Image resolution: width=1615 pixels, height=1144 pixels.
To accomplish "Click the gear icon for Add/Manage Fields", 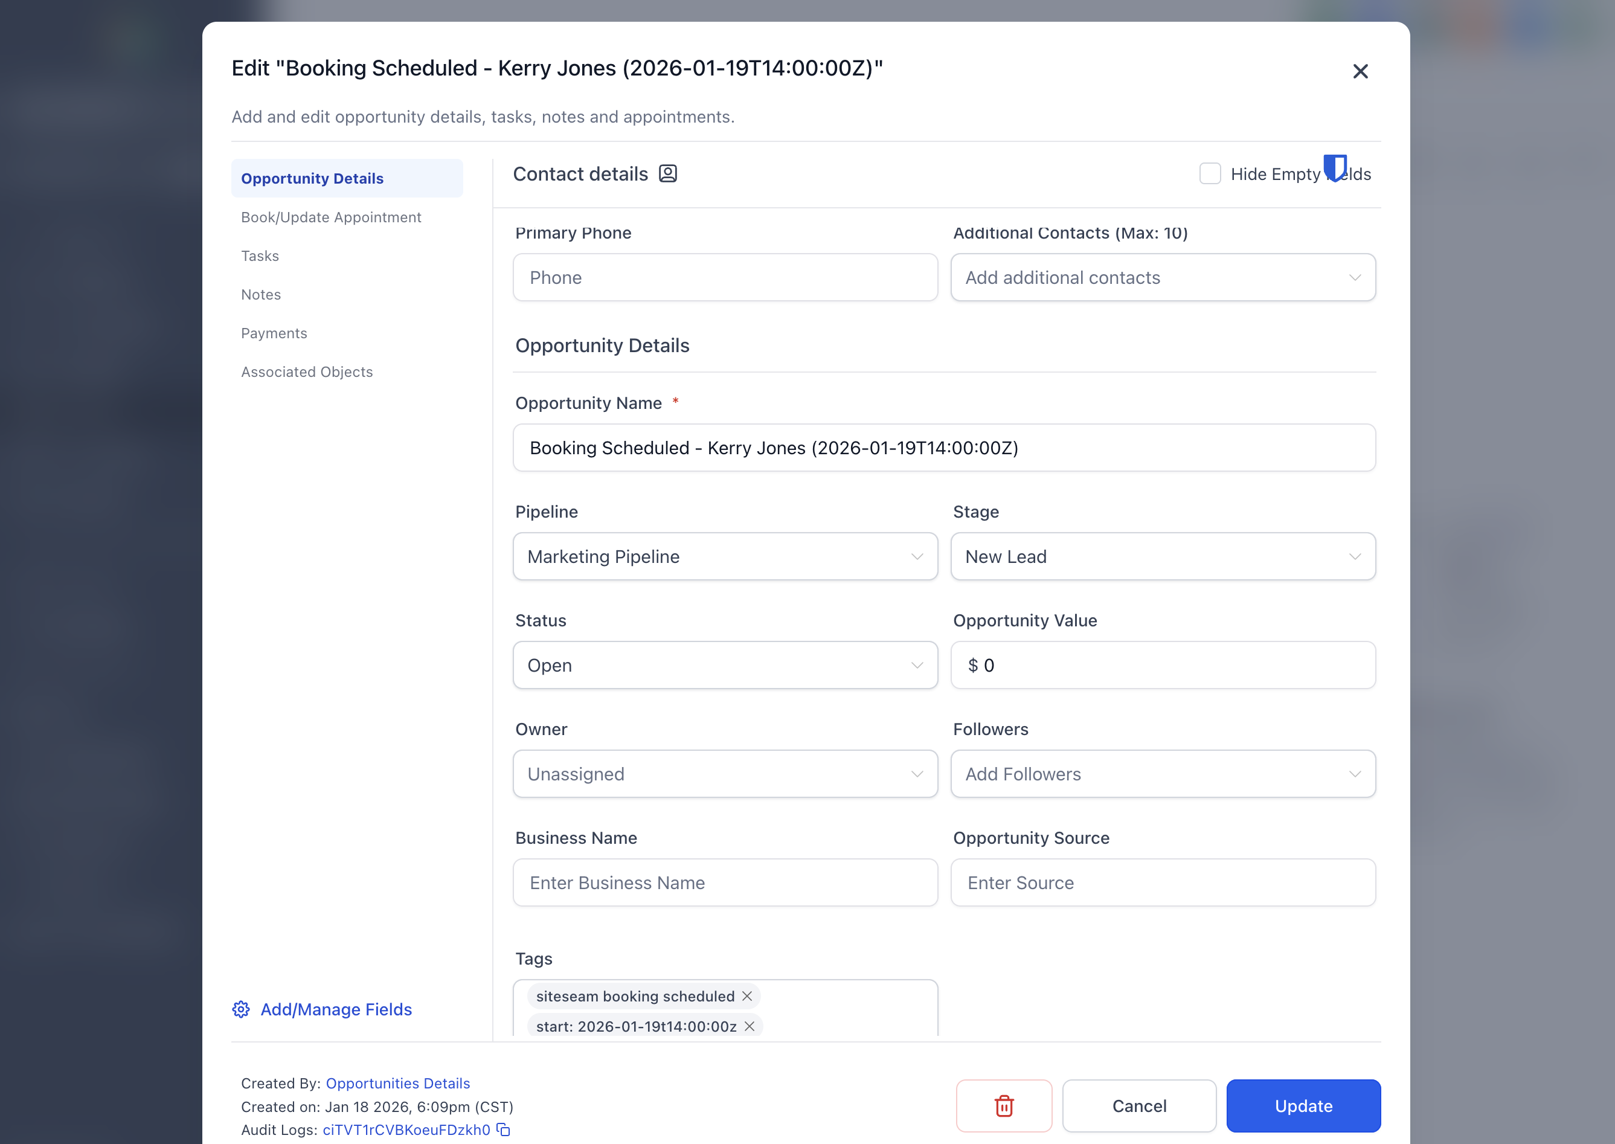I will 241,1009.
